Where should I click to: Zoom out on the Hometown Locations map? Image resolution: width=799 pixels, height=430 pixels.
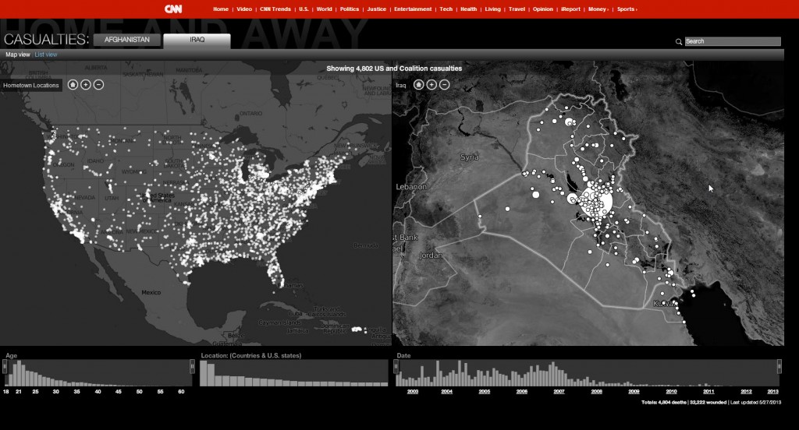(x=98, y=84)
